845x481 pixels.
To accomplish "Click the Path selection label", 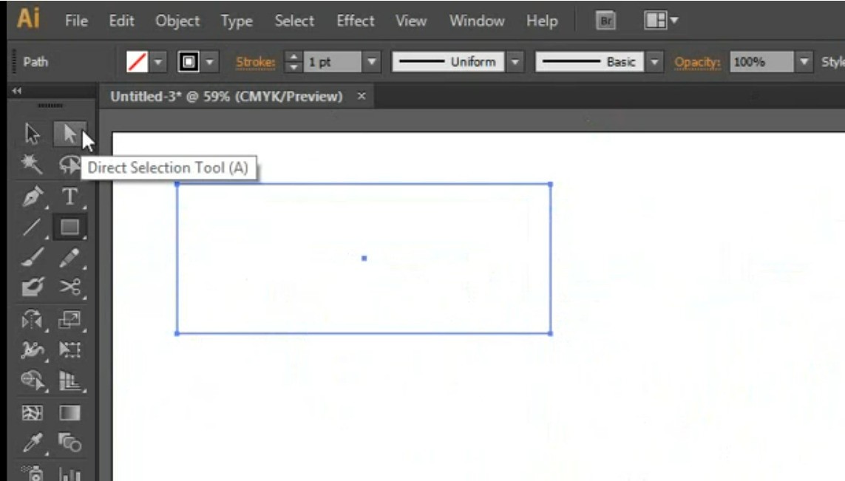I will coord(35,62).
